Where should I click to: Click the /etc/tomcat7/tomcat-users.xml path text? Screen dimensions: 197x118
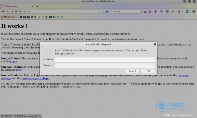[x=64, y=87]
